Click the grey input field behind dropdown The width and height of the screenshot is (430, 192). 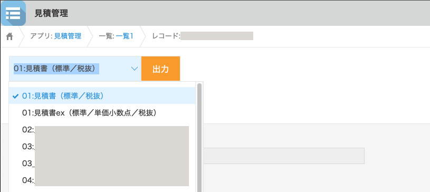(x=284, y=156)
